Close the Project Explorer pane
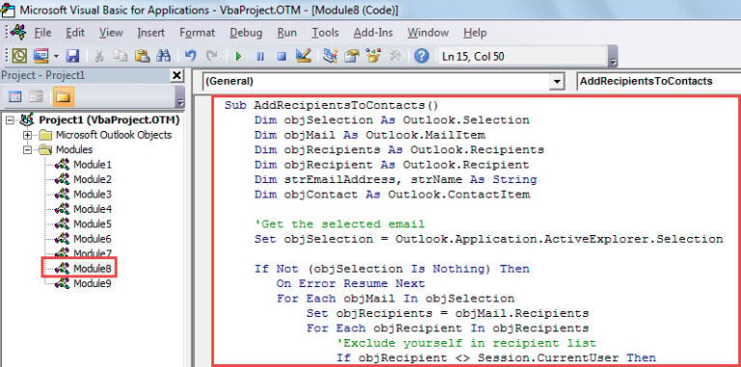Viewport: 741px width, 367px height. pos(177,75)
